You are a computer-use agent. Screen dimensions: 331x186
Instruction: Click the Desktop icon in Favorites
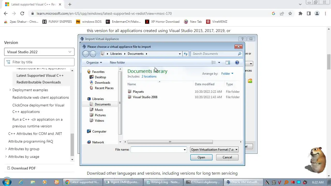[x=91, y=77]
